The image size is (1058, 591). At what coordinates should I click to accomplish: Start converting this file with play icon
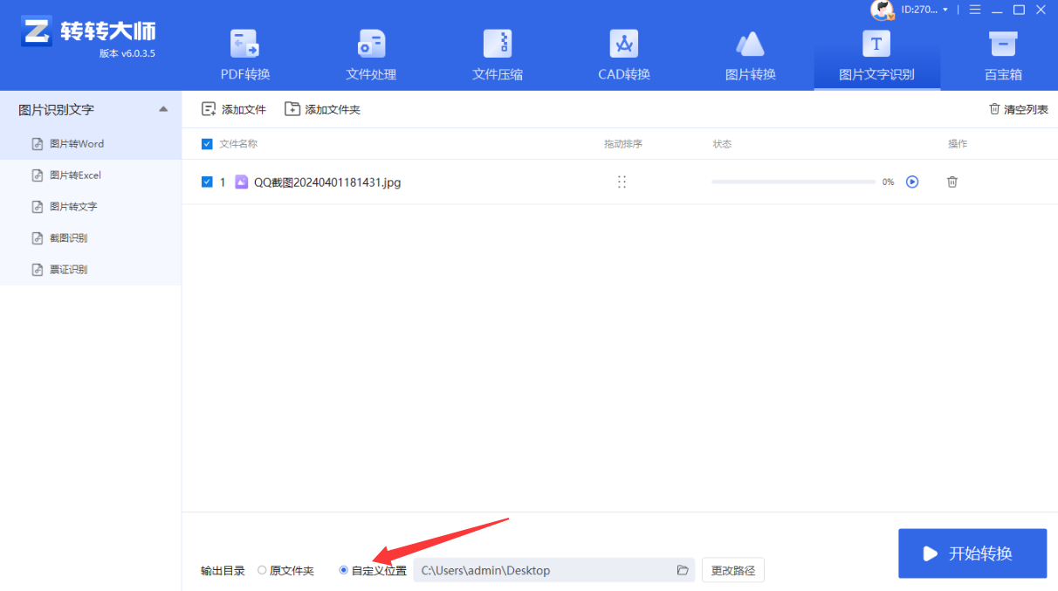(912, 182)
